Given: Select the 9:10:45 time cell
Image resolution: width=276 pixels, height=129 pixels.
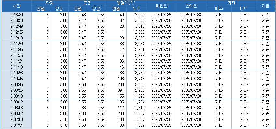Looking at the screenshot, I should pos(17,79).
